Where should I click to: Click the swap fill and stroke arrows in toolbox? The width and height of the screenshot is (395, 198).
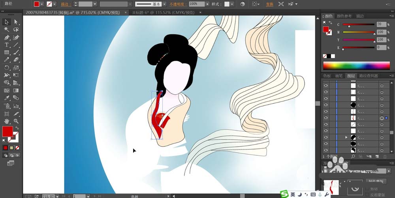pyautogui.click(x=17, y=128)
